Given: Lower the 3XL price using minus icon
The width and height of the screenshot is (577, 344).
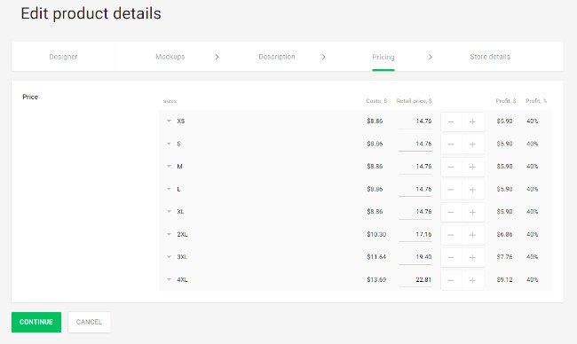Looking at the screenshot, I should pyautogui.click(x=451, y=258).
